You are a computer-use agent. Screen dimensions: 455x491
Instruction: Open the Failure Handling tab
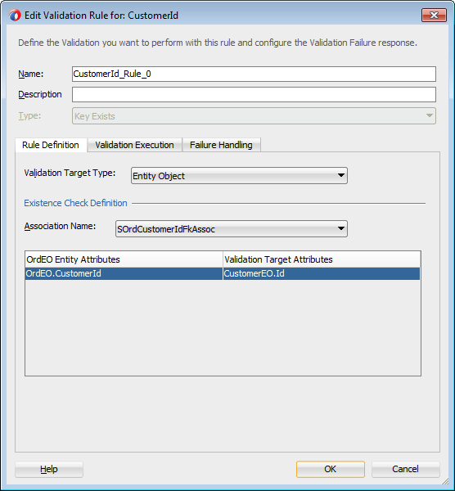coord(221,145)
